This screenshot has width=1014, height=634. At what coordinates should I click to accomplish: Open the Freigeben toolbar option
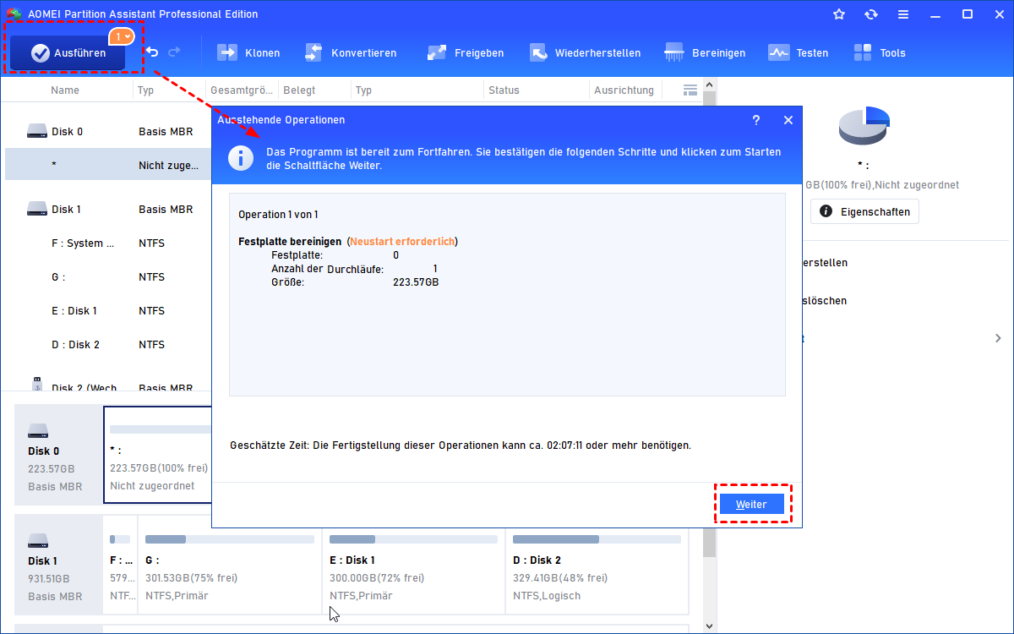click(466, 52)
